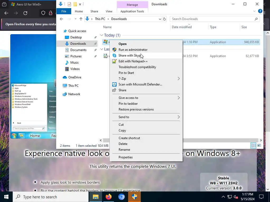Open the Windows Start button
270x202 pixels.
pos(6,197)
